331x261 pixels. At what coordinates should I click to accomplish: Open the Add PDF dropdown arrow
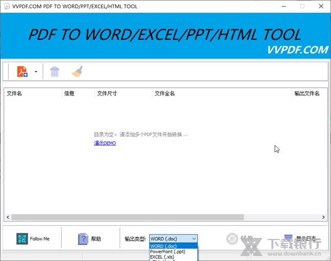[36, 72]
